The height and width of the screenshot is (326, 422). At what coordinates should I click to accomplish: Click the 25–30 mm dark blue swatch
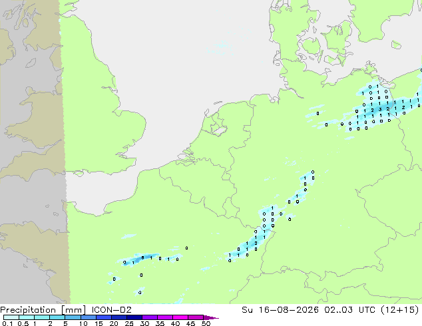[x=134, y=317]
